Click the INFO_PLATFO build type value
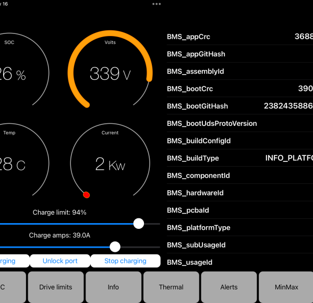Viewport: 313px width, 303px height. click(x=289, y=158)
